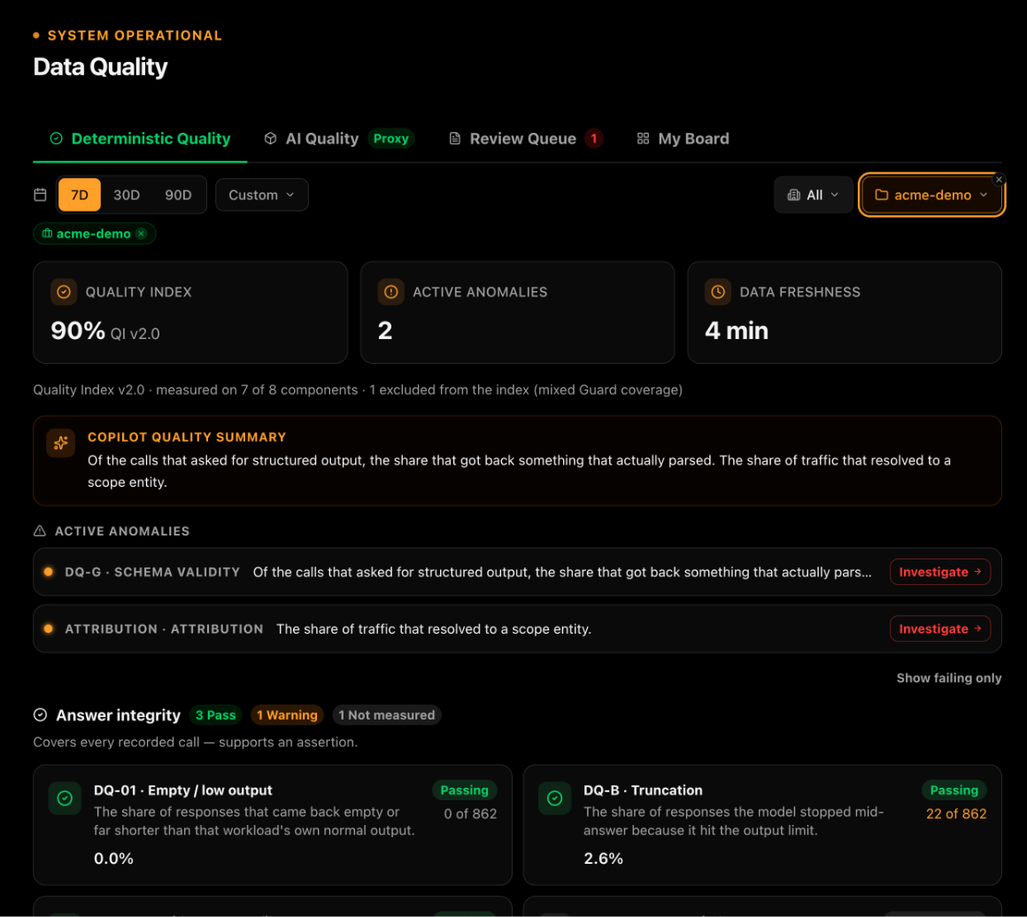This screenshot has width=1027, height=917.
Task: Clear the acme-demo dropdown selection
Action: (x=999, y=180)
